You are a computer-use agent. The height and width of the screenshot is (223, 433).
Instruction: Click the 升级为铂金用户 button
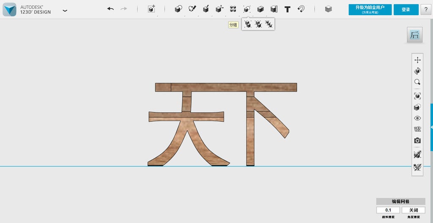pyautogui.click(x=370, y=9)
